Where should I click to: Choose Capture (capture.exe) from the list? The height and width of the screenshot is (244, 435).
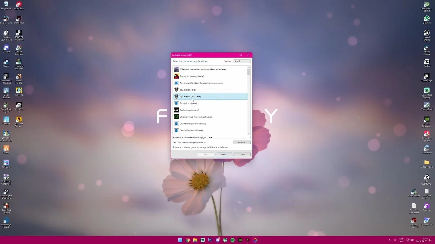210,110
